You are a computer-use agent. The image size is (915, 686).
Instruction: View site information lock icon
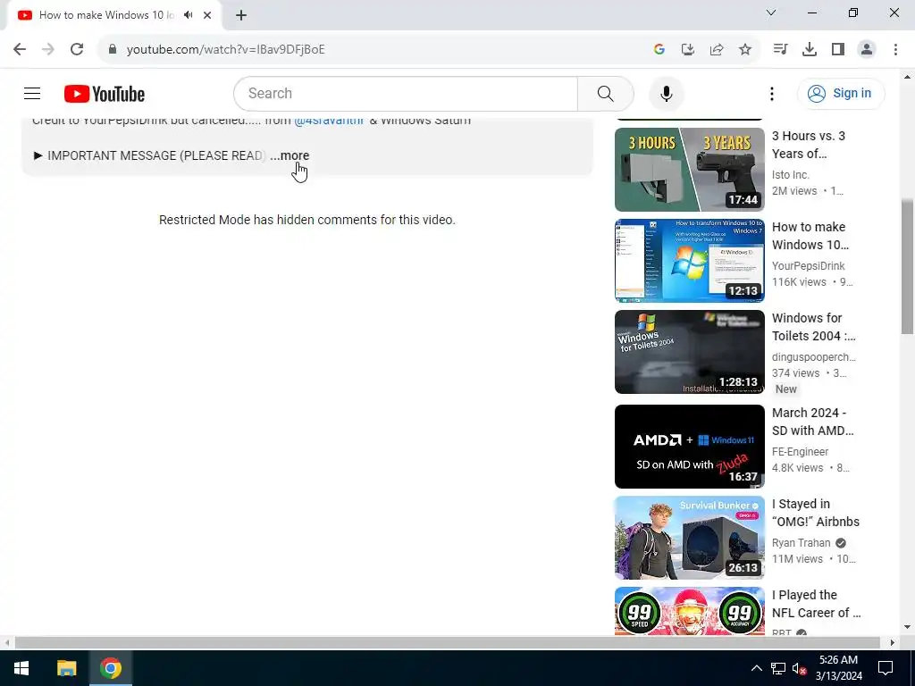click(113, 49)
